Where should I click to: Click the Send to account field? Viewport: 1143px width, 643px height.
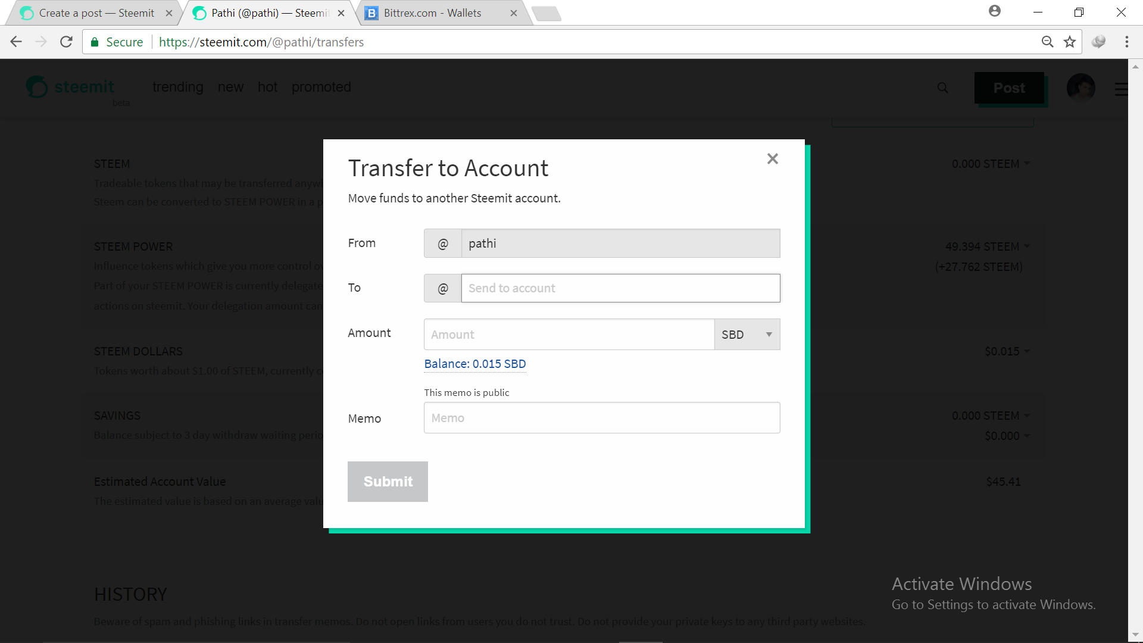click(620, 288)
